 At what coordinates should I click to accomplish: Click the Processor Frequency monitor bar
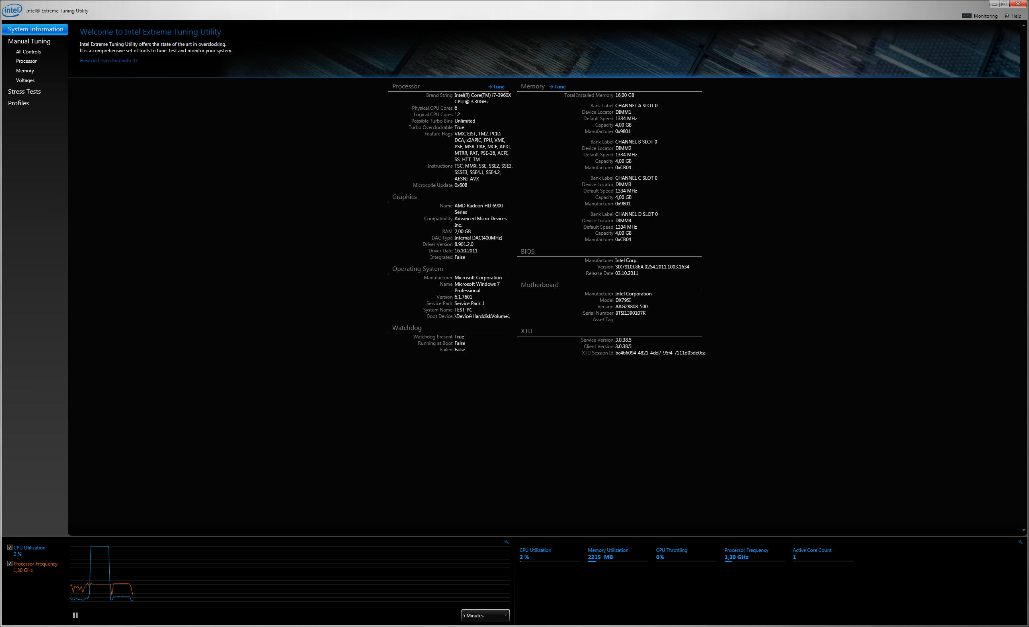click(x=754, y=561)
